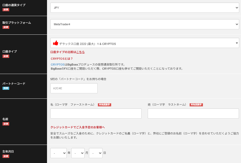Click the 名前 label
The width and height of the screenshot is (241, 163).
[x=5, y=119]
